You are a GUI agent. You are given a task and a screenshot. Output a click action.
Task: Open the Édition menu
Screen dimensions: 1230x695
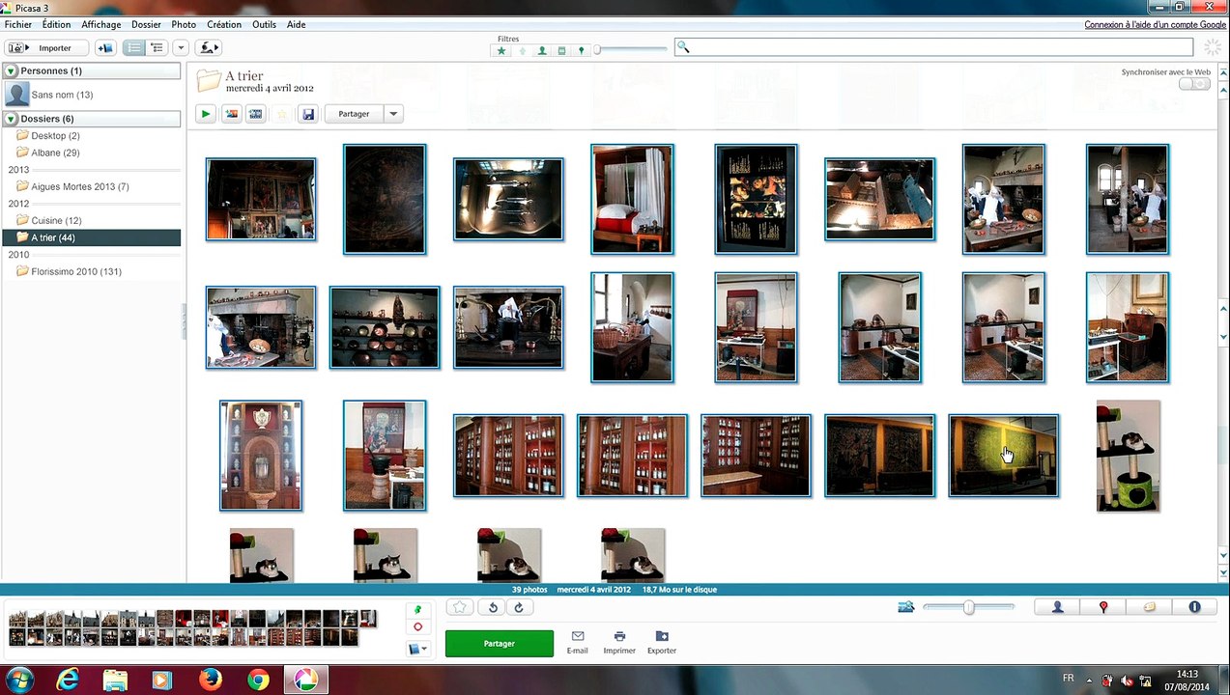tap(57, 25)
